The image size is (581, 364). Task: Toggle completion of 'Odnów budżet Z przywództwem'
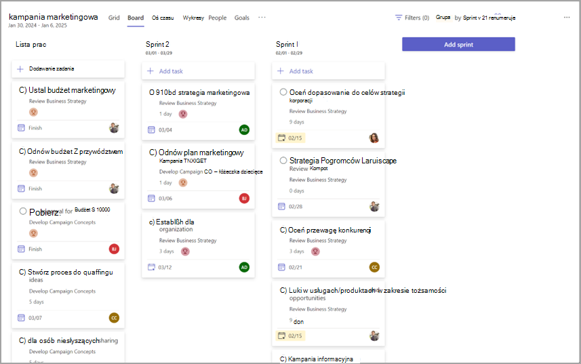[x=22, y=151]
